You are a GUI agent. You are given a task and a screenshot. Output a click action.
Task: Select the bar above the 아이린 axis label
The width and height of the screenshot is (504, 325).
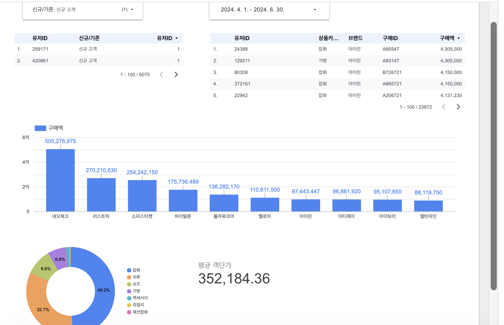306,206
